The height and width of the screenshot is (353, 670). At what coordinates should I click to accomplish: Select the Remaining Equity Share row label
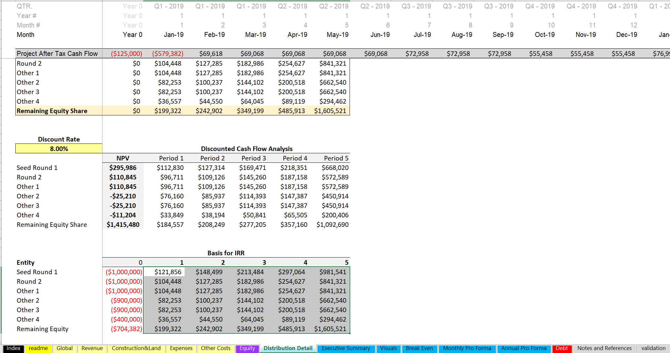click(52, 111)
